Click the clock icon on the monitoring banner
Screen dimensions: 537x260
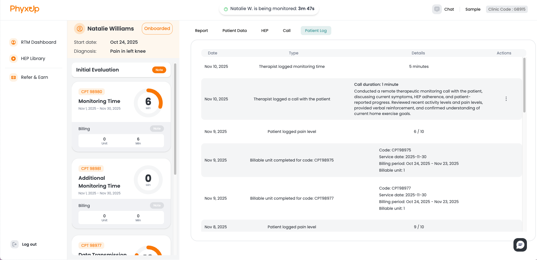pos(226,8)
